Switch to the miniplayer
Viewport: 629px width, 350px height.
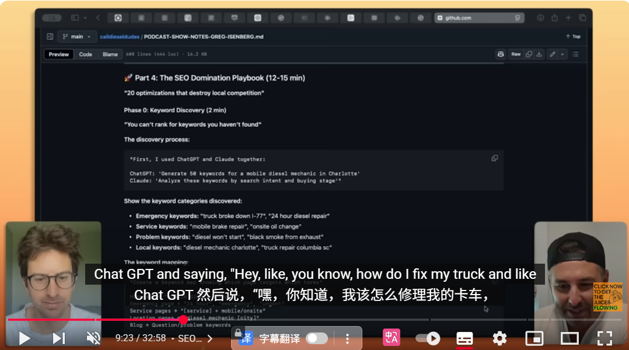[x=534, y=339]
